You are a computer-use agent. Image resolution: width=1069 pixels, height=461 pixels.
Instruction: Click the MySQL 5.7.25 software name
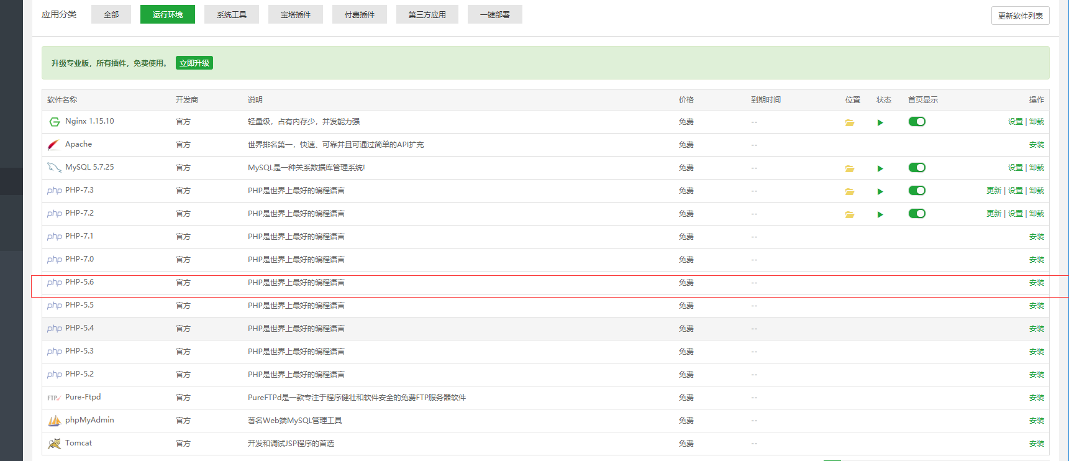[89, 167]
